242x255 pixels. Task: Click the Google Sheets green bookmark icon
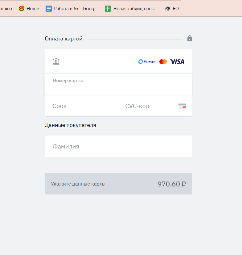click(x=108, y=9)
